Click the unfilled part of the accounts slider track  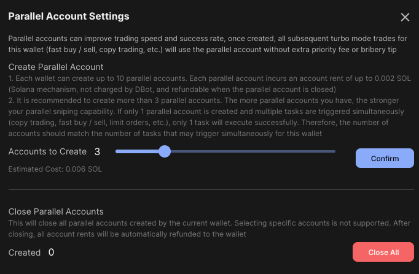coord(253,151)
